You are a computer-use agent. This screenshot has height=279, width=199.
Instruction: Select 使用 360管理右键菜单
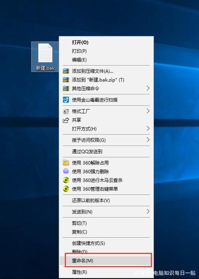(106, 189)
